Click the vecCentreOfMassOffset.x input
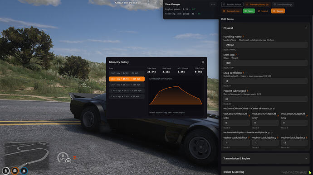The height and width of the screenshot is (175, 313). point(236,123)
